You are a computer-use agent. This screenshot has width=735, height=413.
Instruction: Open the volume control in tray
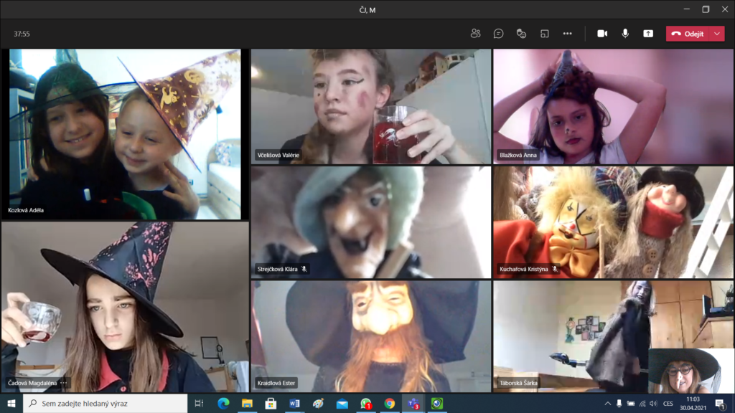(x=653, y=403)
